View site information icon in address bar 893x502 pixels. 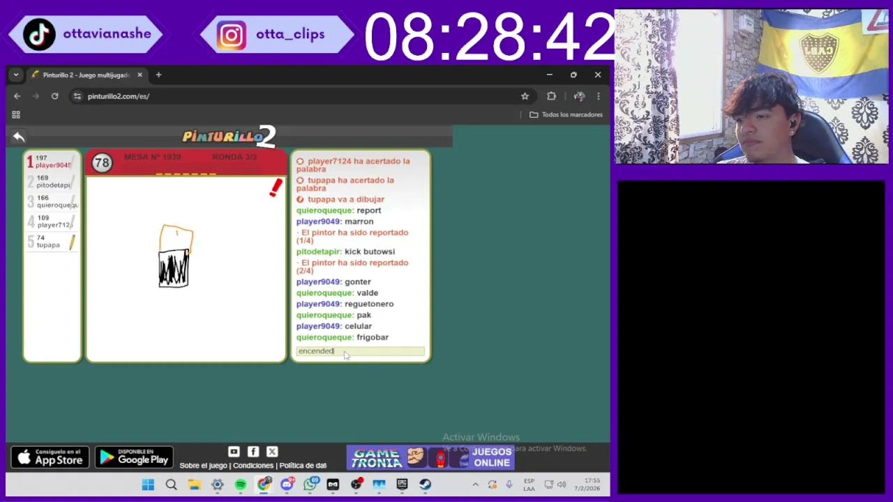(77, 96)
